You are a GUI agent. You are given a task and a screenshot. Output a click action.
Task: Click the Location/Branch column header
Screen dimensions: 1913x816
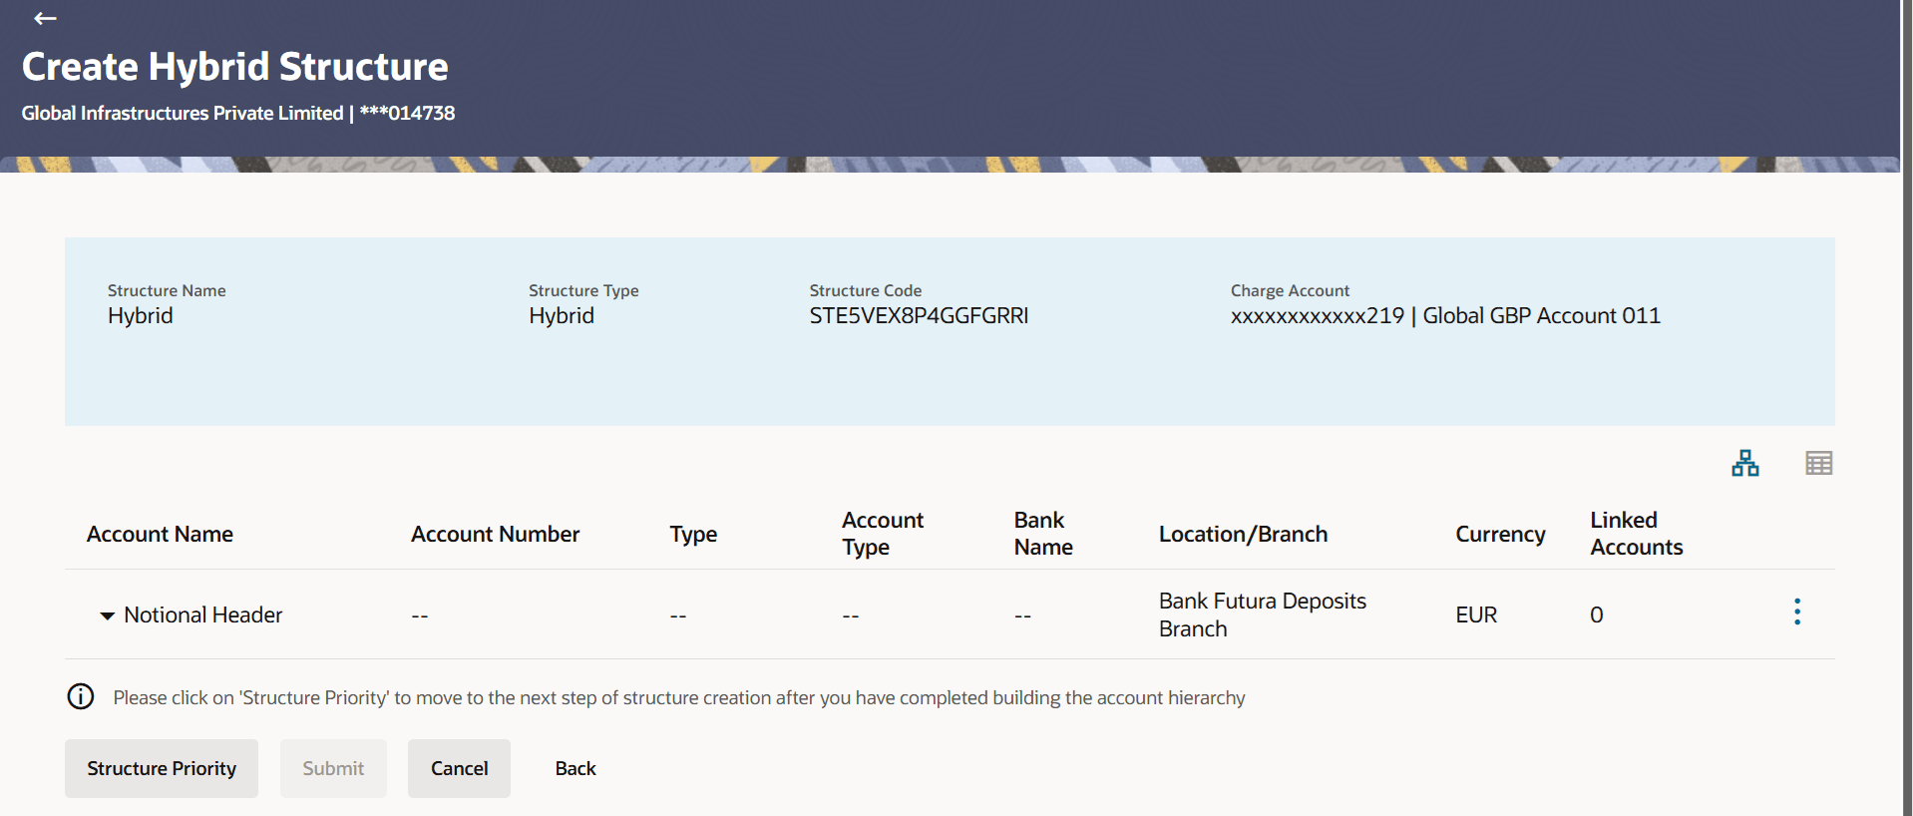point(1243,534)
